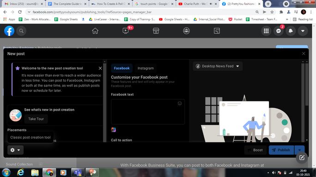
Task: Go to Facebook Home icon
Action: pos(95,31)
